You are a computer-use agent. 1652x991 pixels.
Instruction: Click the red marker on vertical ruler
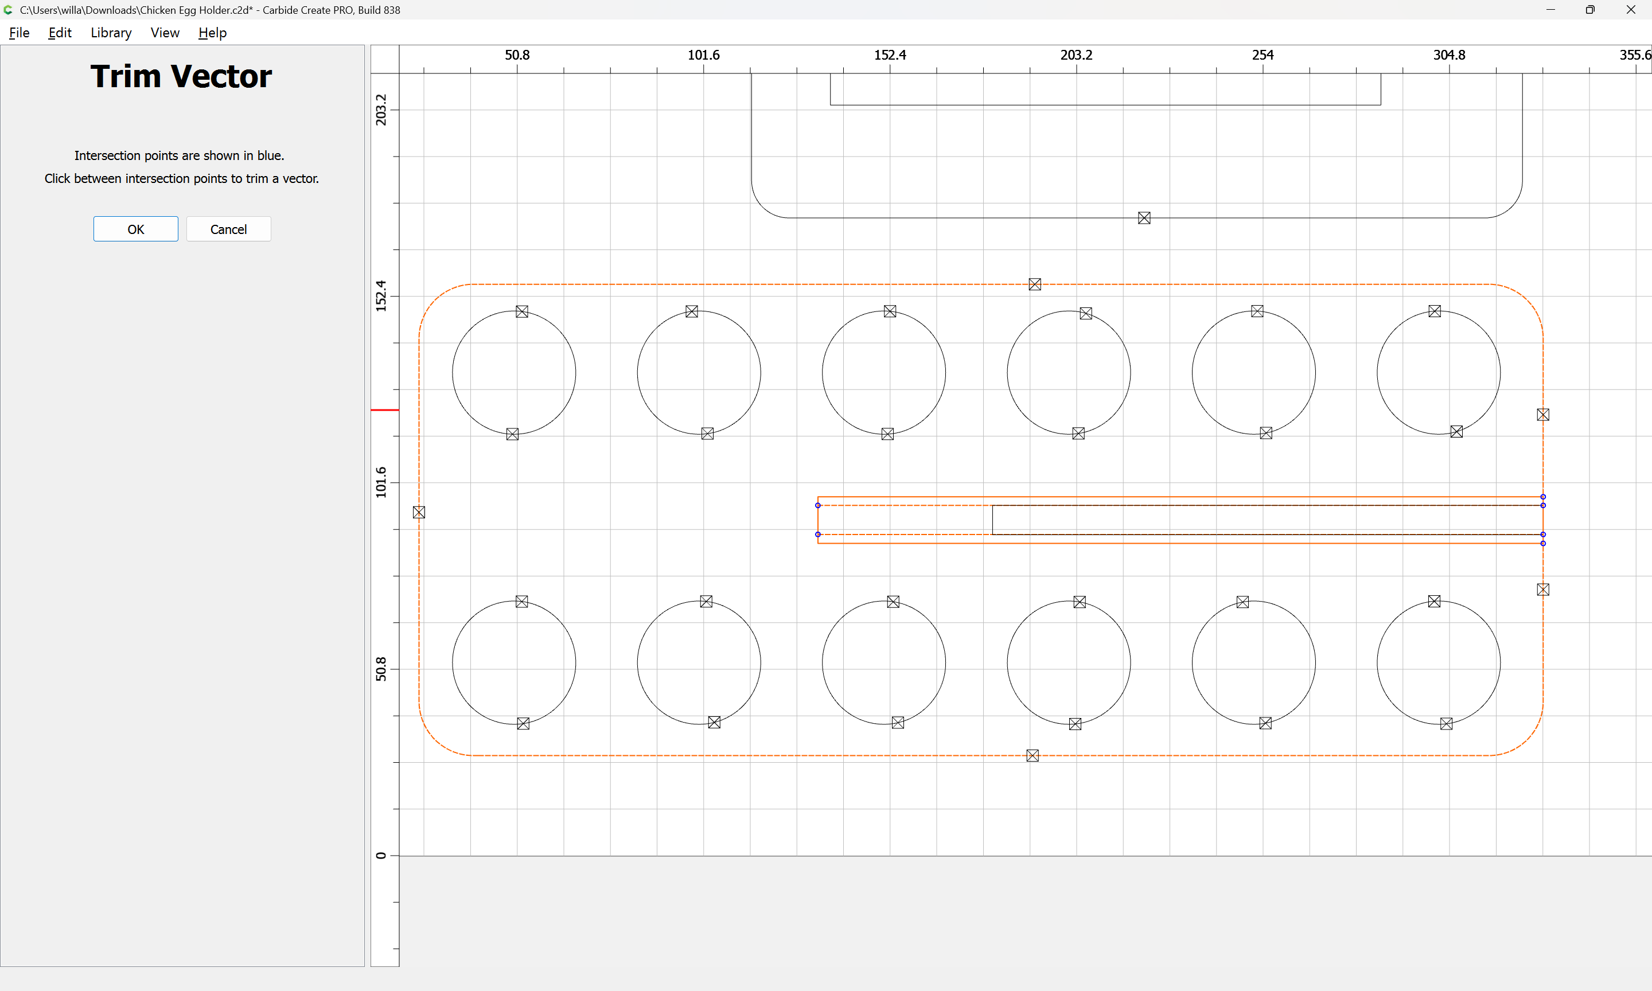pos(385,410)
